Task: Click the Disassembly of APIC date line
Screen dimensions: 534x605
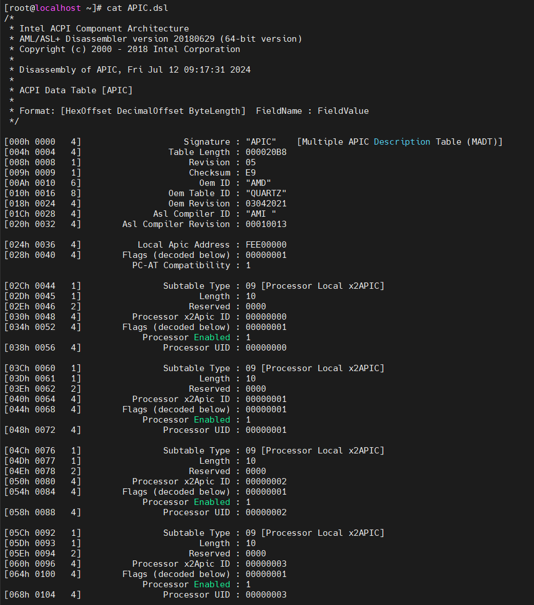Action: (x=135, y=70)
